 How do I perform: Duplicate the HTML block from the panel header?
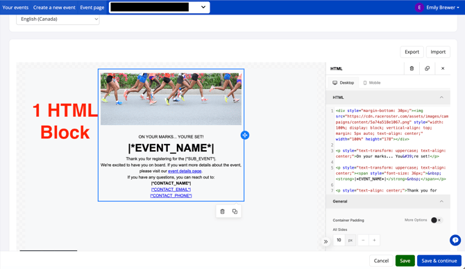[x=427, y=68]
